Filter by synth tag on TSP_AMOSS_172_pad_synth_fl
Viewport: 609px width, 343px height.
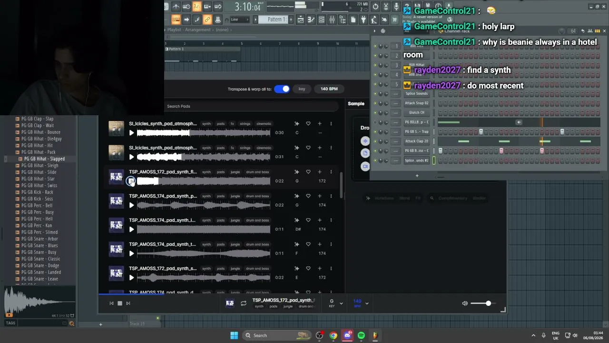[x=206, y=172]
